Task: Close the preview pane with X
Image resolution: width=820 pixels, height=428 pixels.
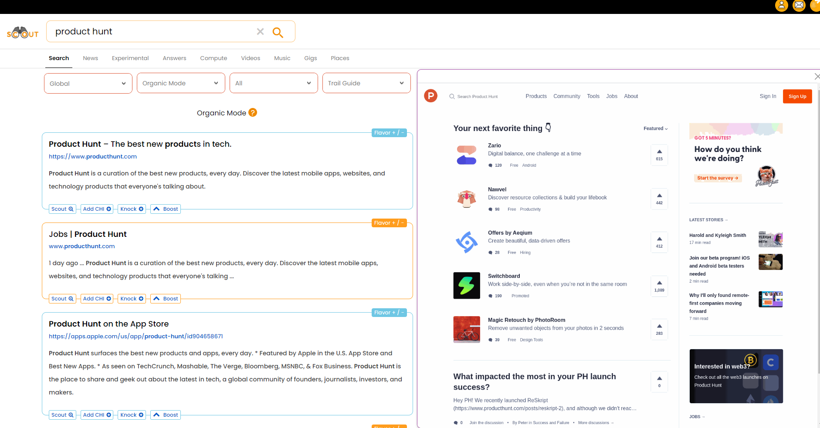Action: (x=817, y=76)
